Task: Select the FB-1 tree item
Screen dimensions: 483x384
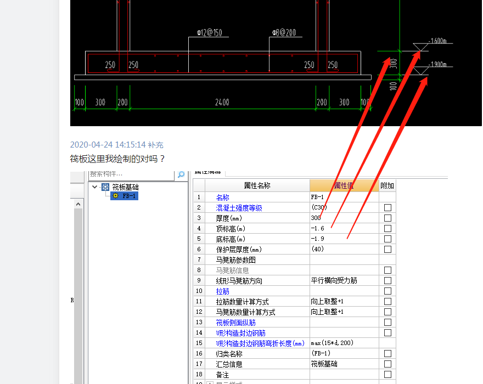Action: (x=125, y=196)
